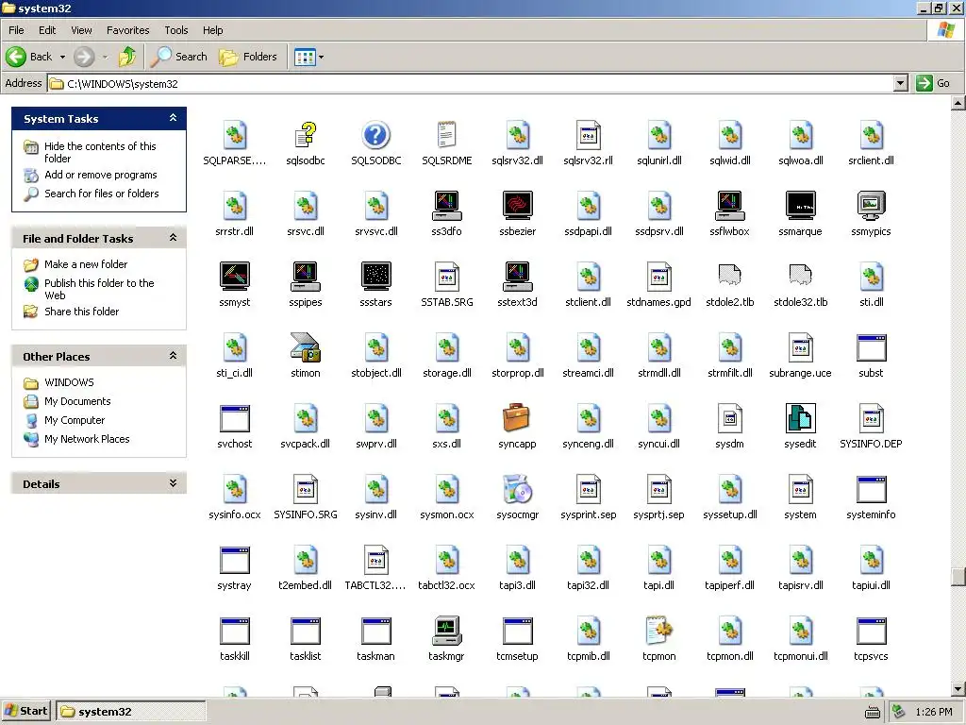Open the Help menu
The width and height of the screenshot is (966, 725).
coord(212,30)
